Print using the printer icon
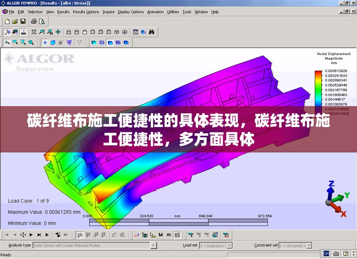 [34, 21]
